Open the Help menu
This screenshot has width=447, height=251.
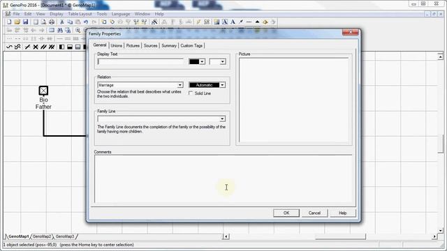point(159,14)
